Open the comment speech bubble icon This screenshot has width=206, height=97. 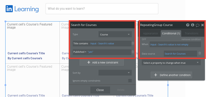click(198, 25)
